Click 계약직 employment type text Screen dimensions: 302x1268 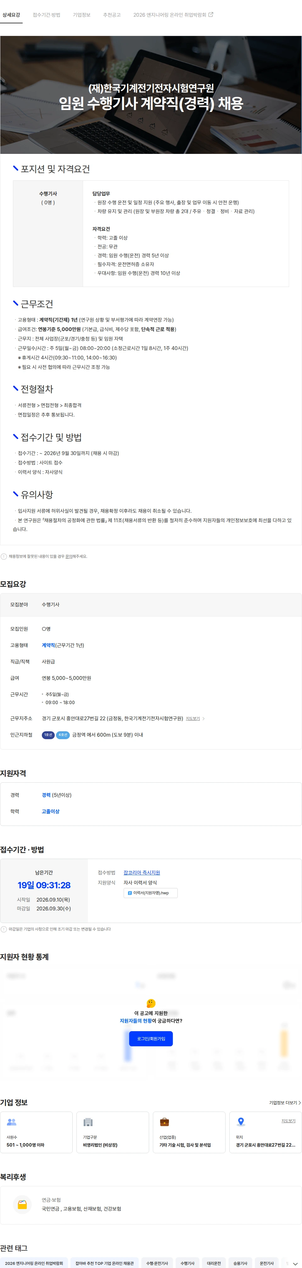(x=48, y=645)
